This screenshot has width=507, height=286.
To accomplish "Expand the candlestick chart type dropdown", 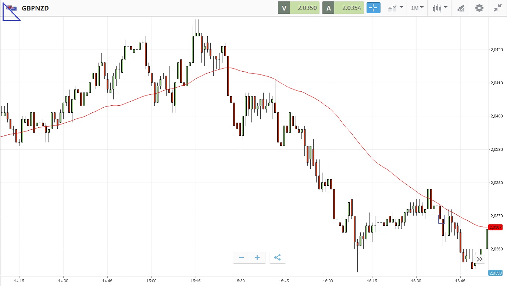I will click(x=440, y=8).
